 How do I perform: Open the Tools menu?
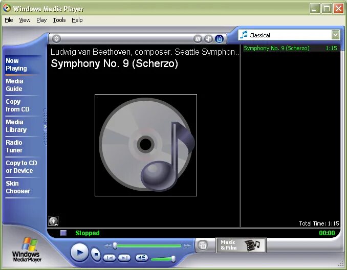(59, 20)
